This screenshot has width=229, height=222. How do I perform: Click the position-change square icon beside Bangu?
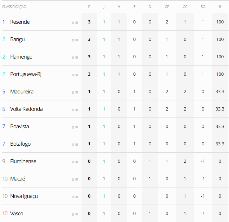tap(76, 40)
